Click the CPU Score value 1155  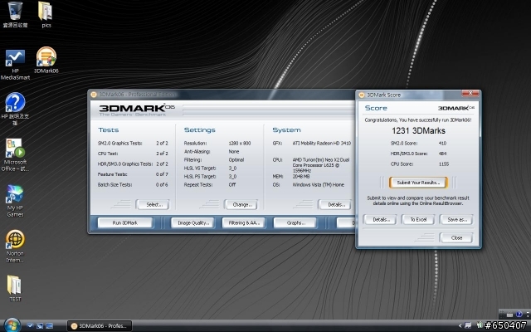coord(444,164)
